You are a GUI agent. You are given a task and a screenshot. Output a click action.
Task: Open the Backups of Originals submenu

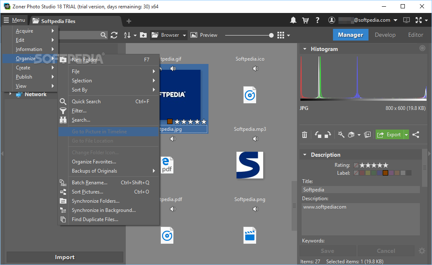coord(109,171)
